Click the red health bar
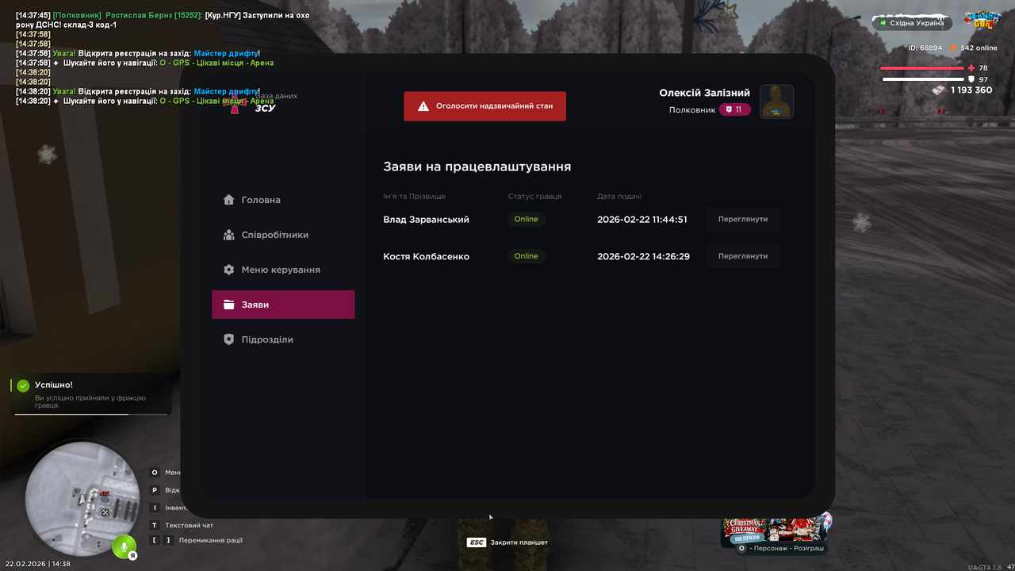Image resolution: width=1015 pixels, height=571 pixels. [923, 68]
